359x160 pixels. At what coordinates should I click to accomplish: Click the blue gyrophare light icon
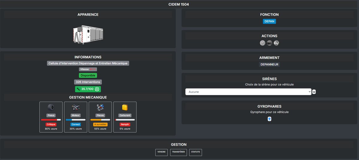269,119
